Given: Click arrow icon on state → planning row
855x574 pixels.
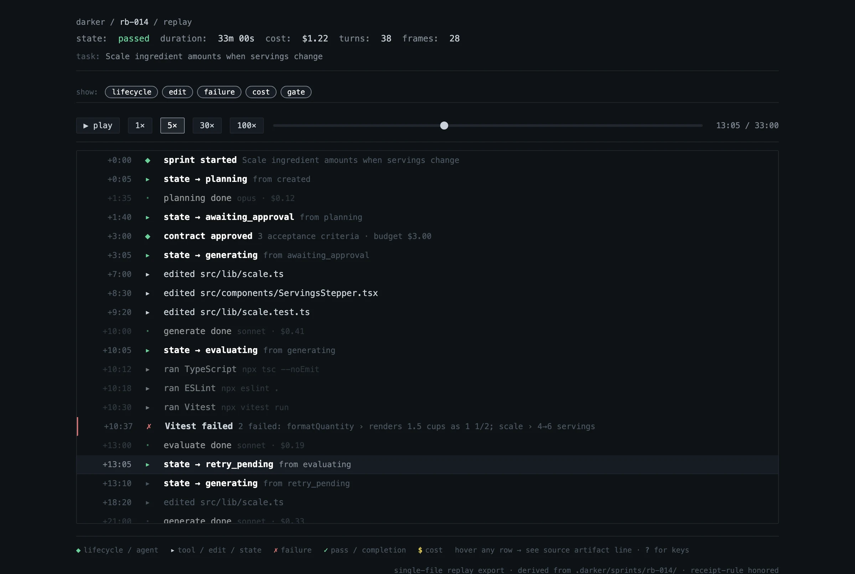Looking at the screenshot, I should [x=148, y=179].
